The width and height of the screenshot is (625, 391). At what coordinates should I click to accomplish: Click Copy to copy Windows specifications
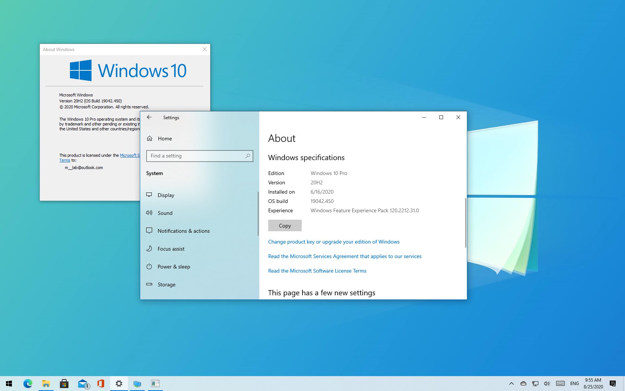[x=285, y=225]
